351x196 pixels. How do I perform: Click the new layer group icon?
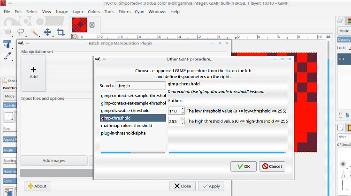tap(348, 115)
